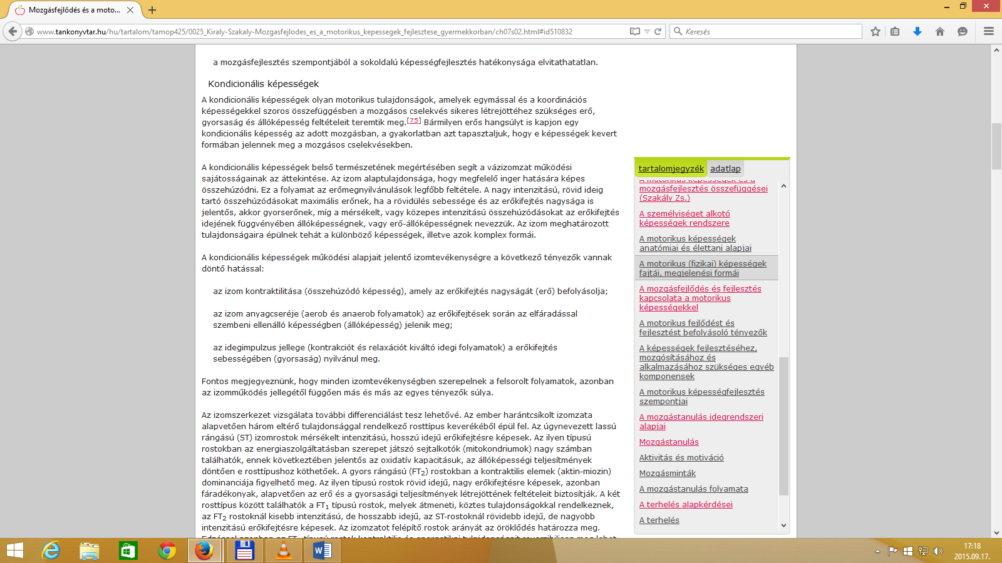Viewport: 1002px width, 563px height.
Task: Open 'A motorikus fejlődést és fejlesztést befolyásoló tényezők'
Action: (703, 328)
